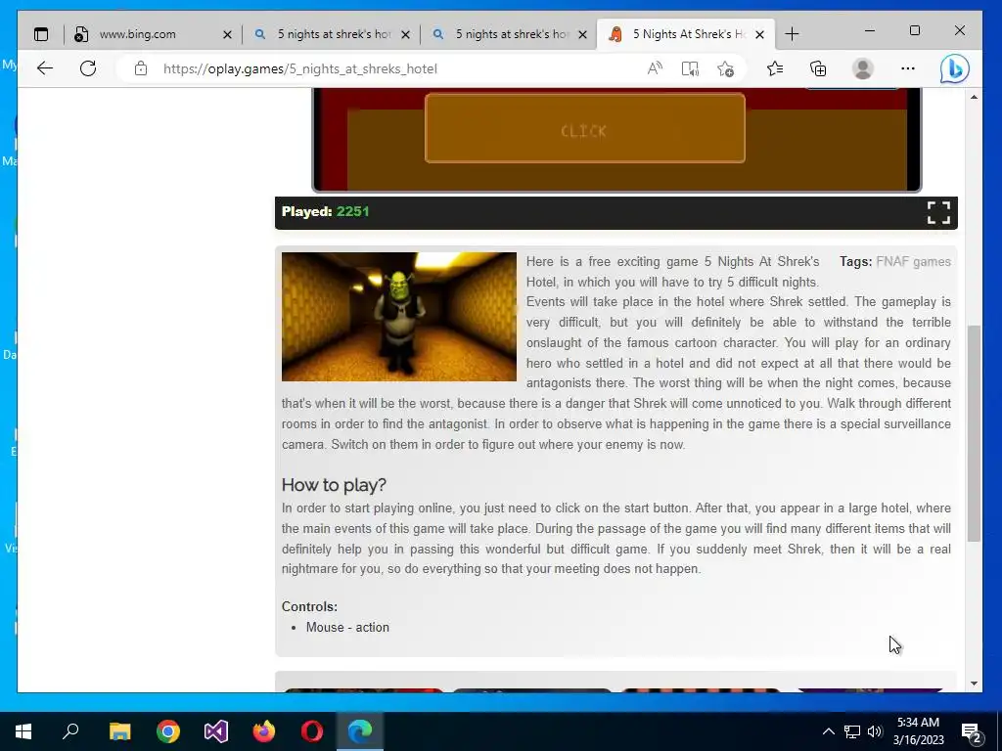Show hidden system tray icons
1002x751 pixels.
click(828, 731)
